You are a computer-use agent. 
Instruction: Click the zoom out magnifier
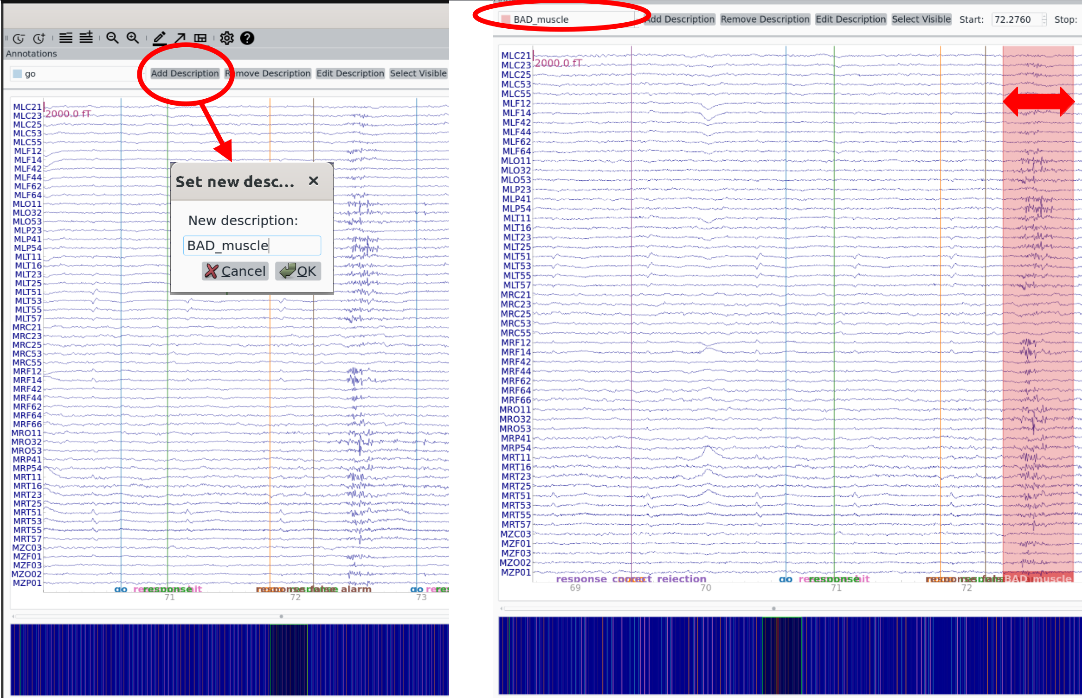click(x=112, y=38)
